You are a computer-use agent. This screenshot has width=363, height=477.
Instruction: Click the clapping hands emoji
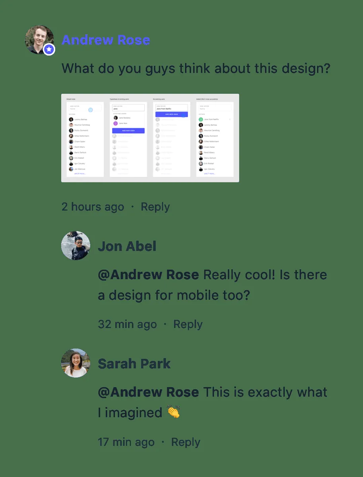pos(173,412)
